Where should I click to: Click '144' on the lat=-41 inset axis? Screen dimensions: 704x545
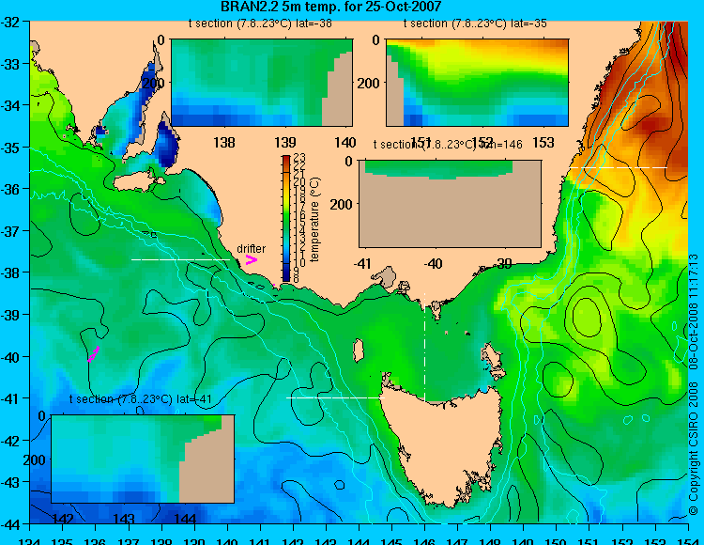click(x=185, y=519)
